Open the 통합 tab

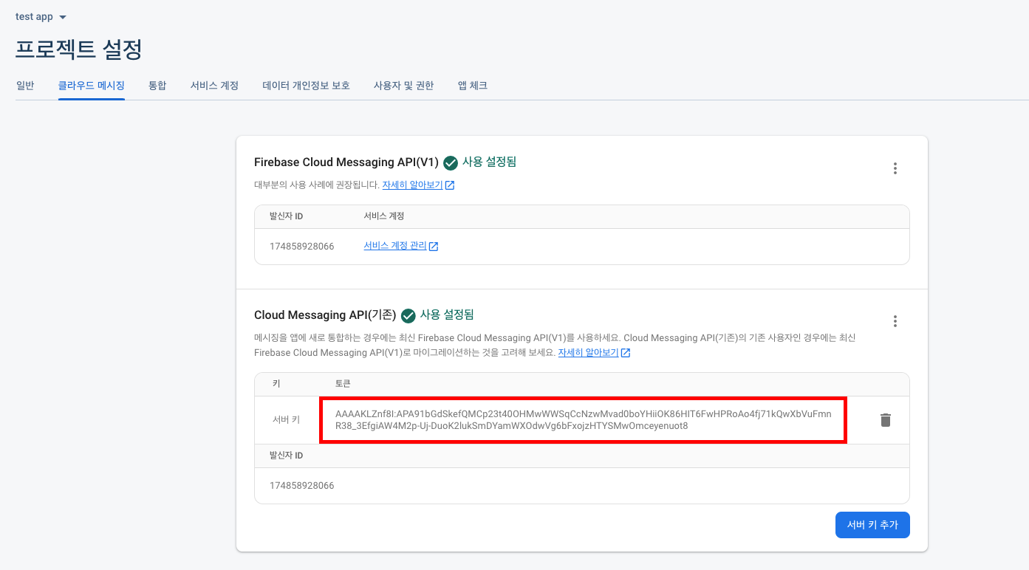(157, 86)
